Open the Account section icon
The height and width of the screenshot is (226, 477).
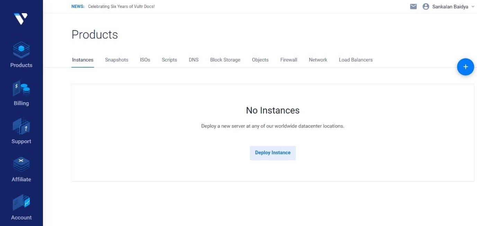[21, 202]
